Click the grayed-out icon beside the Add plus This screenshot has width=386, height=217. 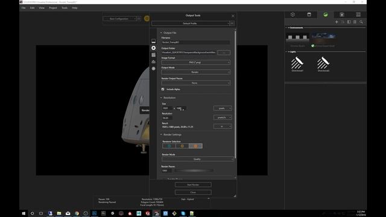coord(343,22)
